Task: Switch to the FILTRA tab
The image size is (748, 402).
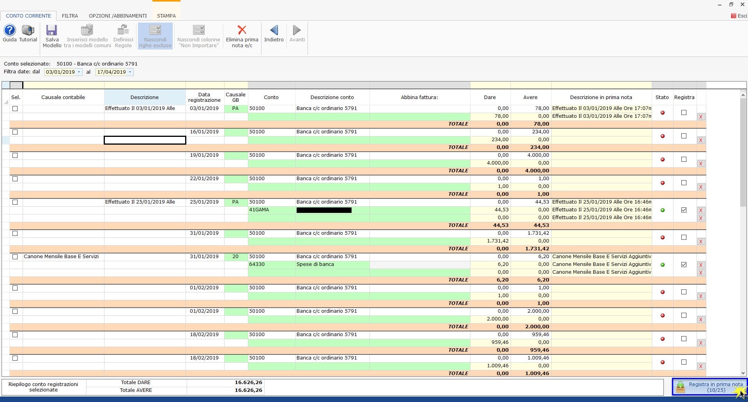Action: tap(70, 16)
